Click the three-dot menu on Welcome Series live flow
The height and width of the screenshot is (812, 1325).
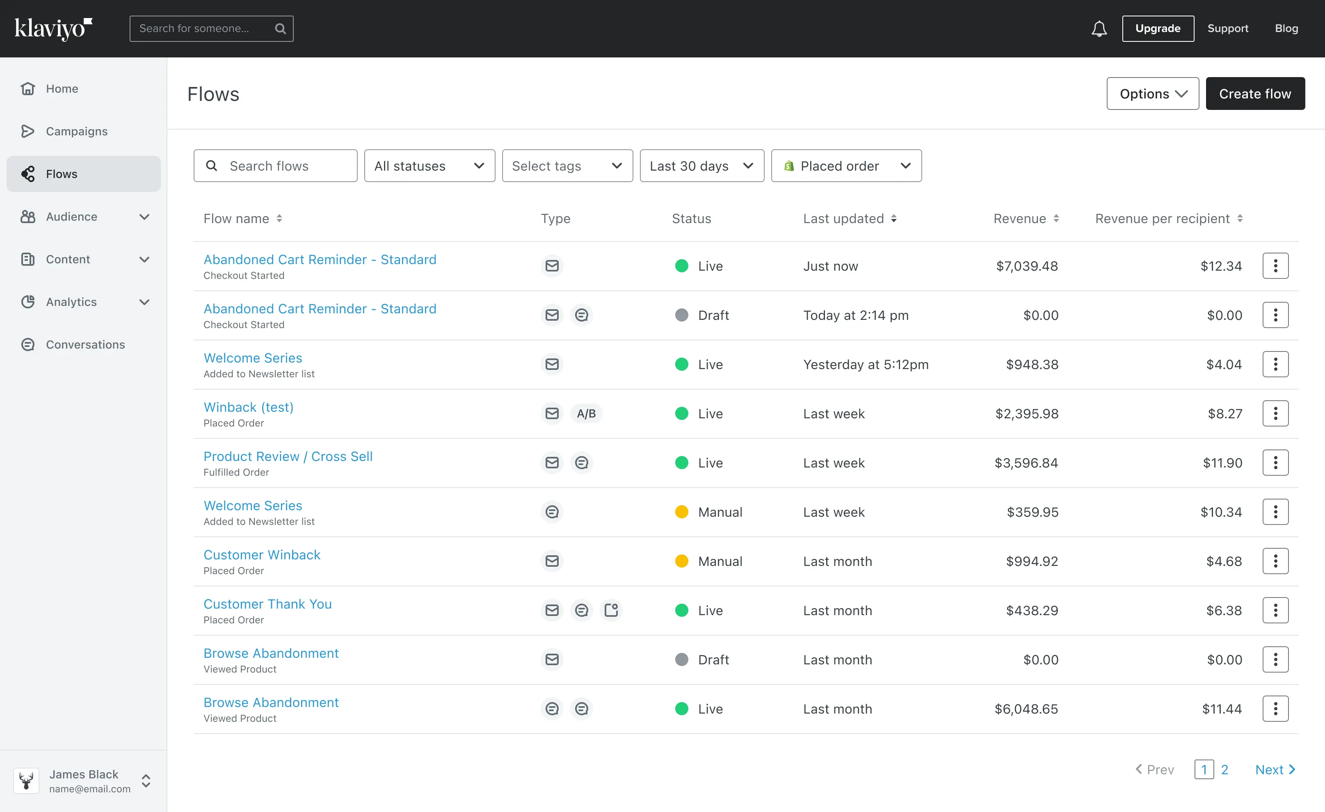[1276, 364]
